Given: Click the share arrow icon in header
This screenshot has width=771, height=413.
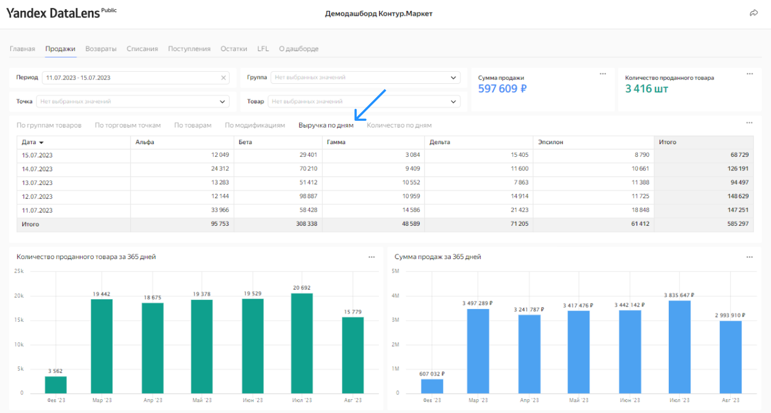Looking at the screenshot, I should click(x=754, y=13).
